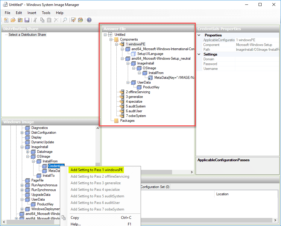
Task: Click the Copy icon in the toolbar
Action: pos(42,20)
